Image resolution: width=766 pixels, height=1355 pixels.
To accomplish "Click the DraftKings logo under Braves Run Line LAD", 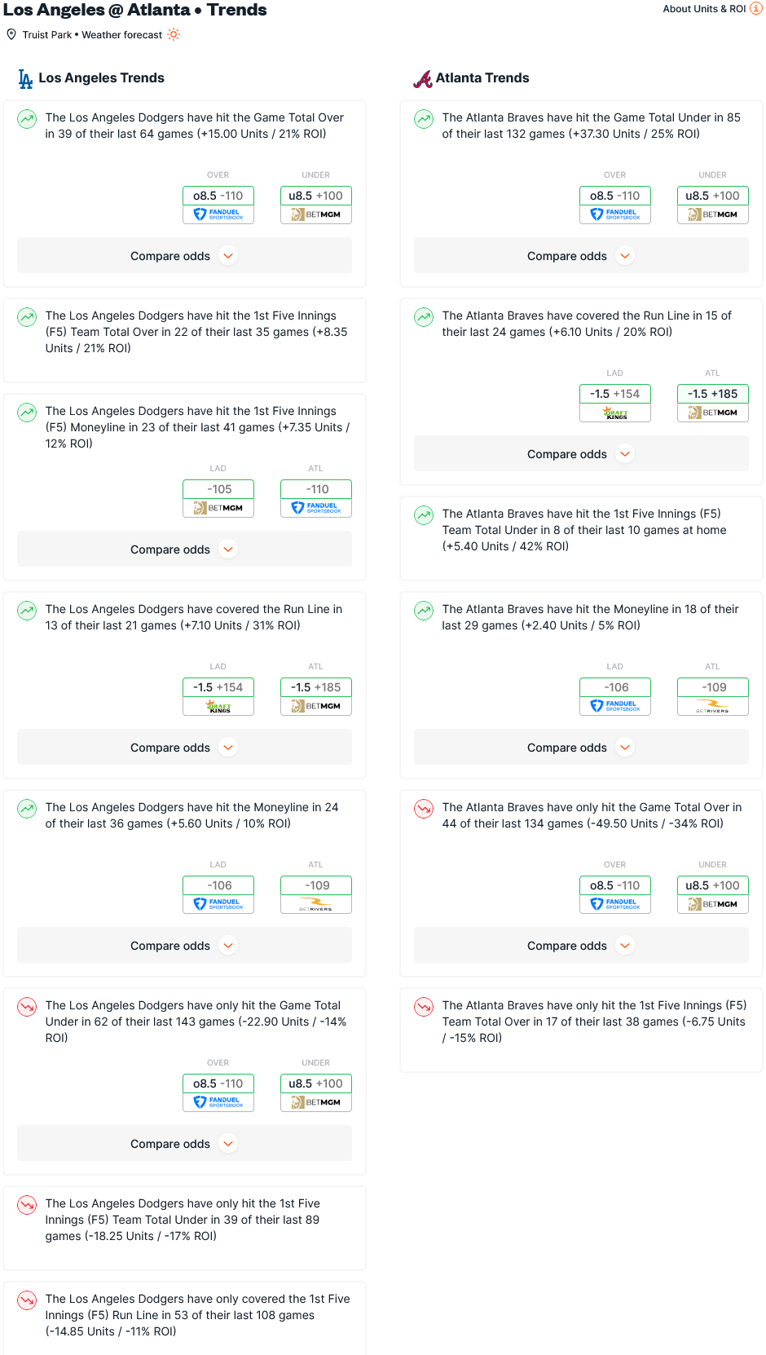I will point(615,413).
